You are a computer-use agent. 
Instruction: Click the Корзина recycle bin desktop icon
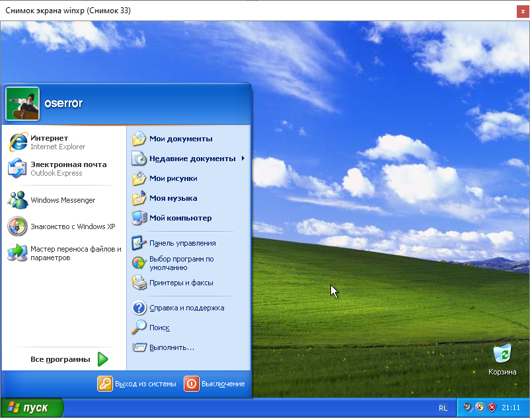click(x=502, y=353)
